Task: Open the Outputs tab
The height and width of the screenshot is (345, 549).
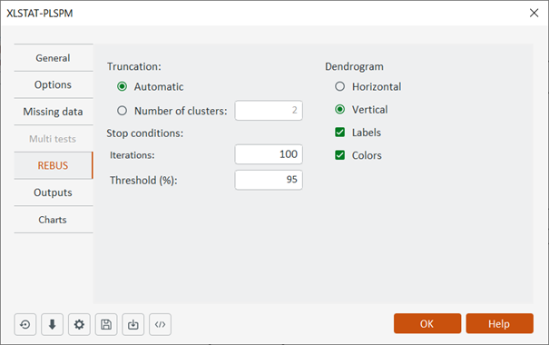Action: point(54,192)
